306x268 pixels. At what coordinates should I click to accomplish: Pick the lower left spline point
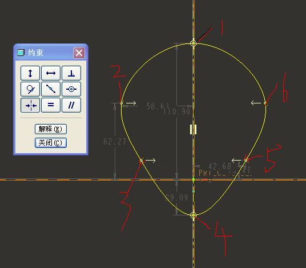click(x=141, y=161)
